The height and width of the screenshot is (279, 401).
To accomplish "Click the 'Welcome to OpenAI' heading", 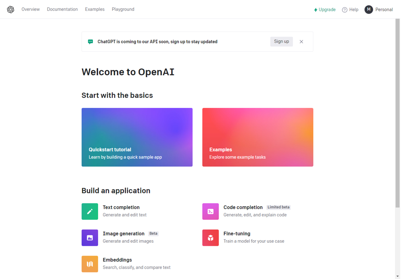I will (x=128, y=72).
